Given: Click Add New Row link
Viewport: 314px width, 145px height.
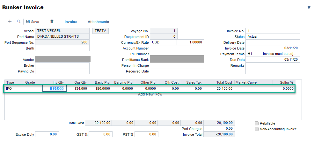Looking at the screenshot, I should click(150, 94).
